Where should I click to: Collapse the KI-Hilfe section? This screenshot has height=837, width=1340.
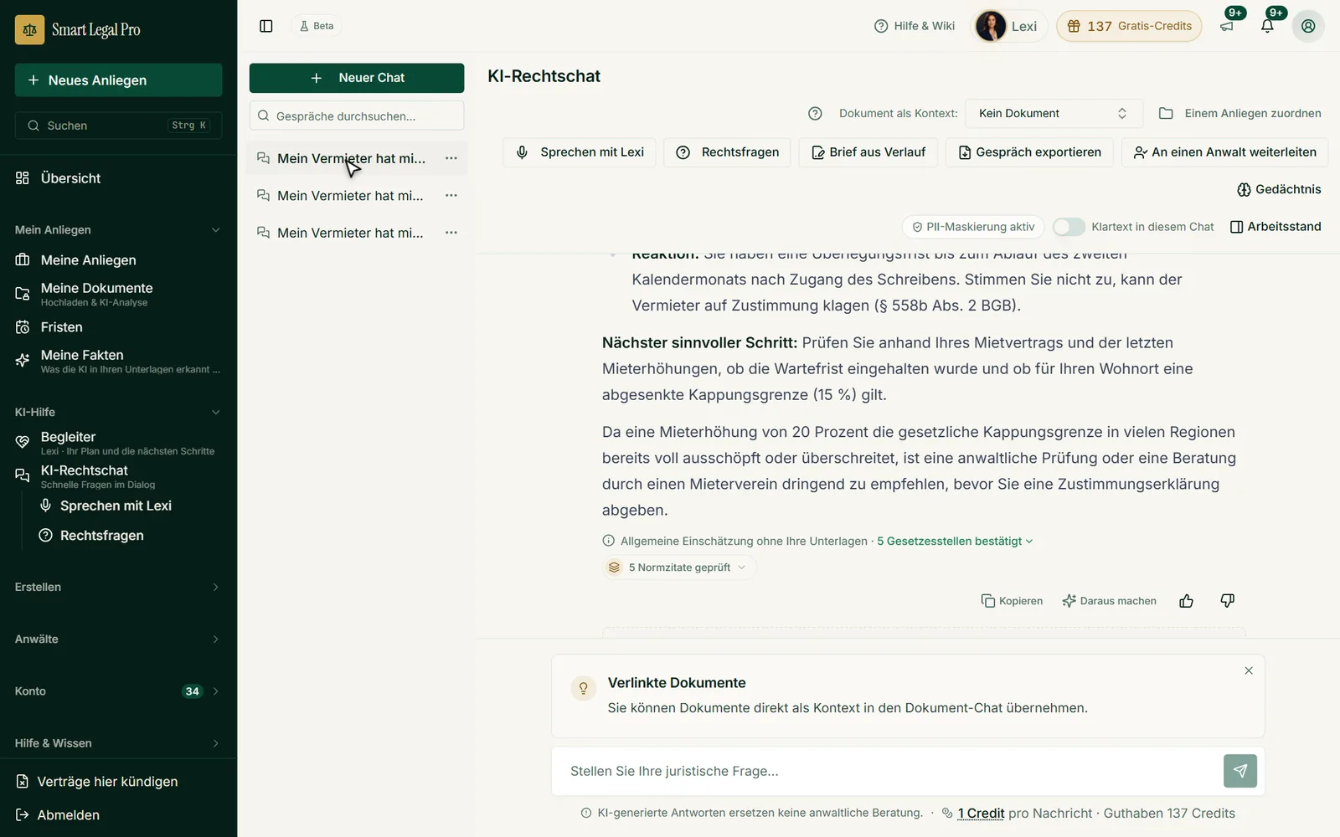[118, 413]
